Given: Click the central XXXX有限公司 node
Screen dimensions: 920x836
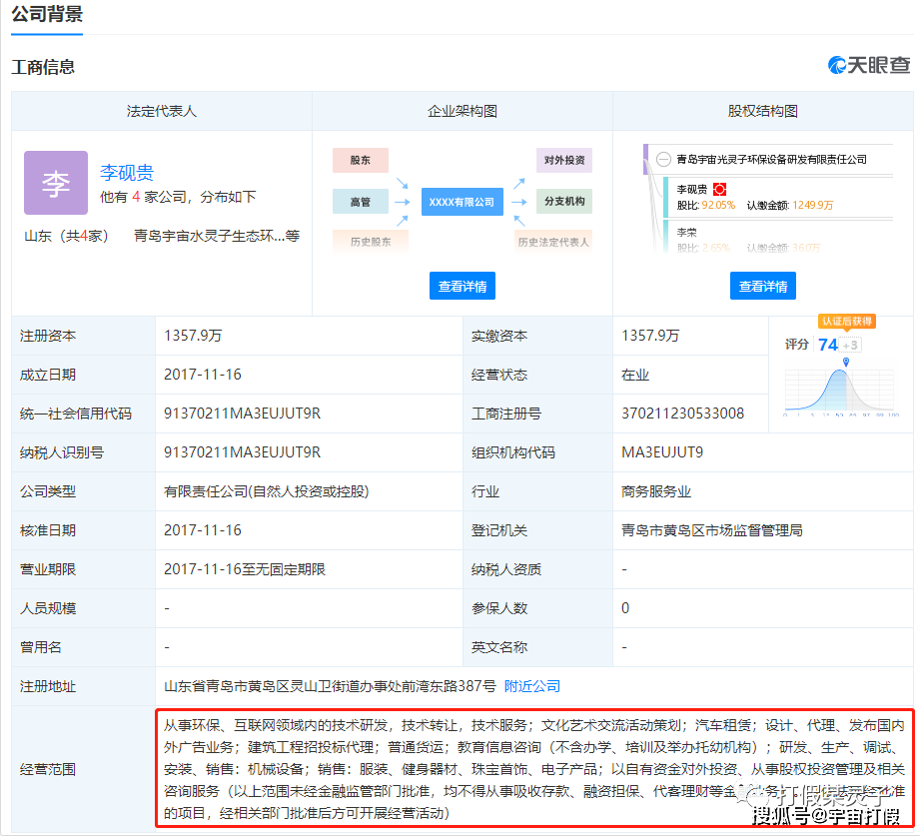Looking at the screenshot, I should 462,202.
